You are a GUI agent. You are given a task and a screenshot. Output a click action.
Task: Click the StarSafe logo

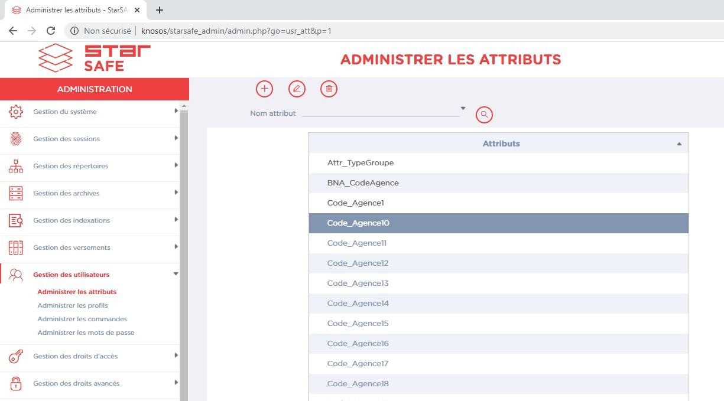pyautogui.click(x=95, y=58)
